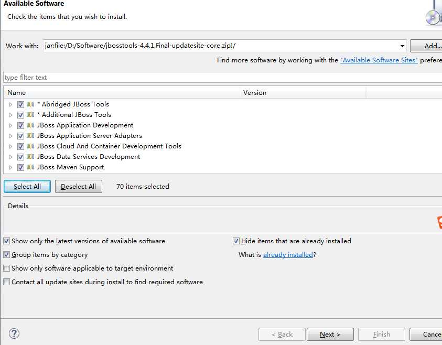The image size is (442, 345).
Task: Toggle Hide items that are already installed
Action: click(x=236, y=241)
